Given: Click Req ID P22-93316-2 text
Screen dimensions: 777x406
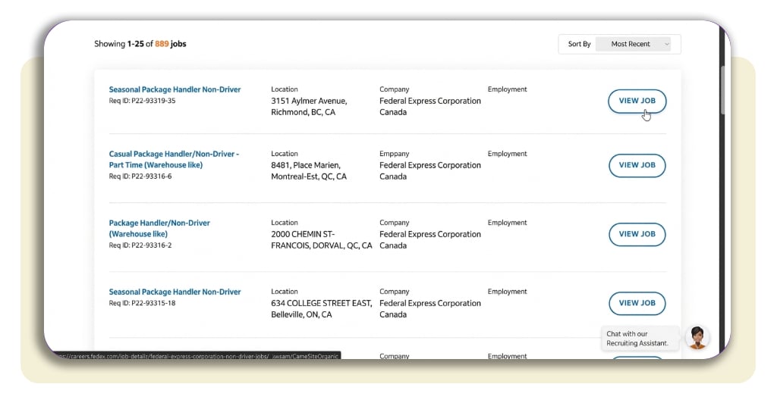Looking at the screenshot, I should tap(140, 245).
